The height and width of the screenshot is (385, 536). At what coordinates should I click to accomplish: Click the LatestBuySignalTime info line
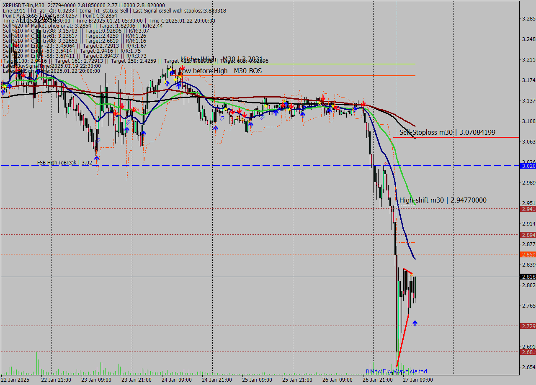(52, 66)
